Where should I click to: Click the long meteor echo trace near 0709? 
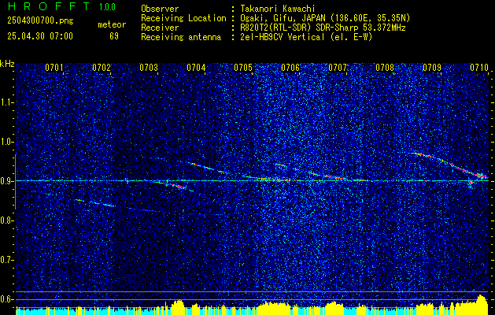click(x=449, y=164)
